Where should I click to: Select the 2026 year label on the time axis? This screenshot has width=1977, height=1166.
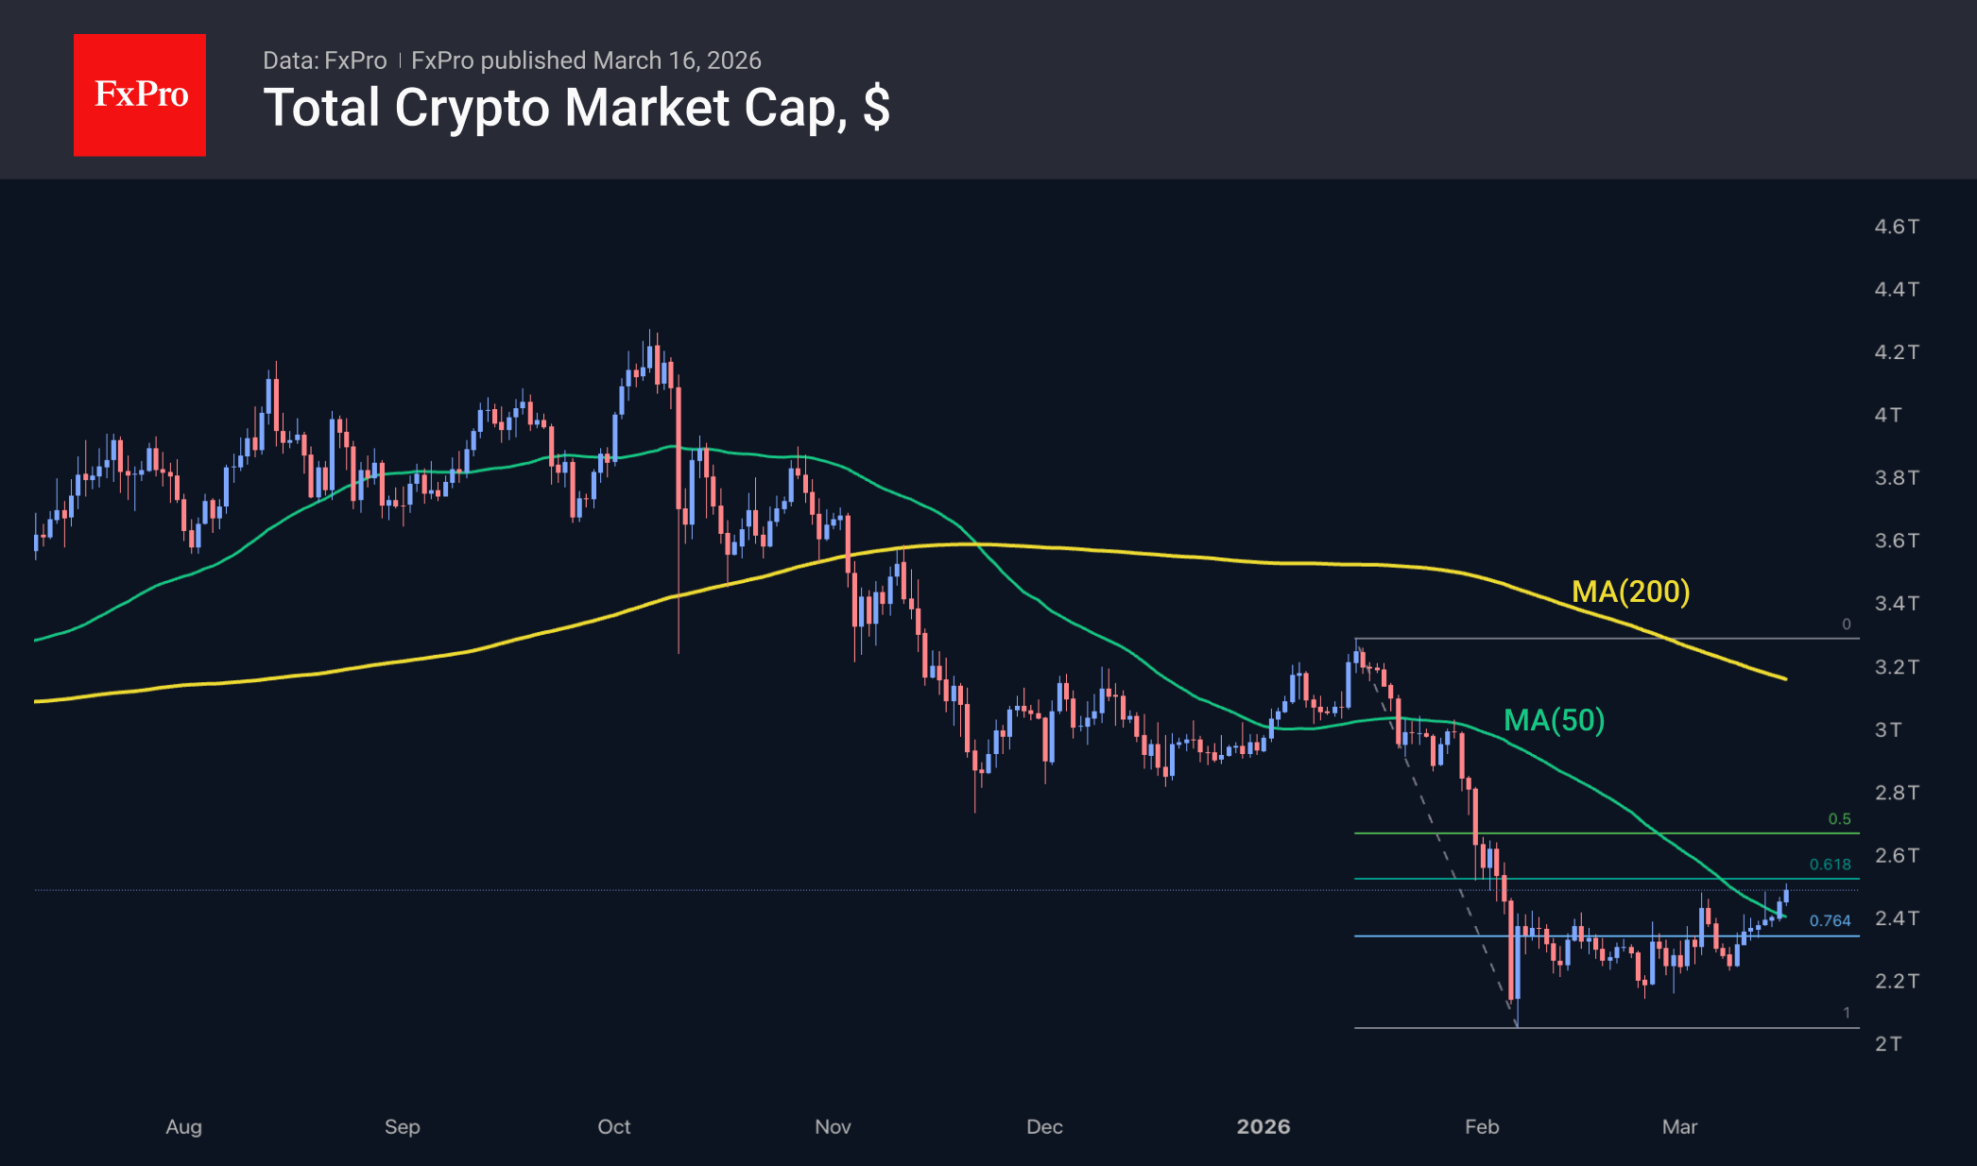click(1263, 1126)
